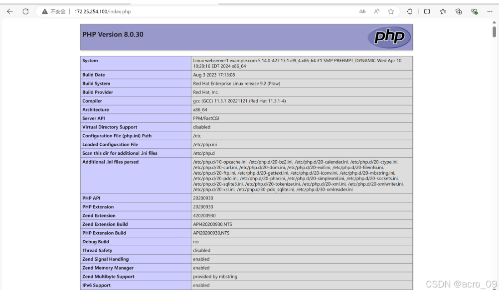The image size is (499, 293).
Task: Click the 'Server API' row label
Action: [94, 118]
